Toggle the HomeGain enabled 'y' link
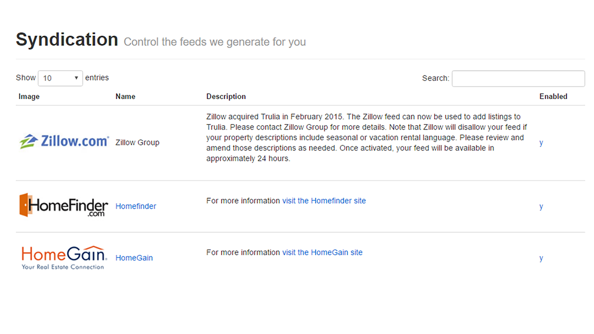 tap(541, 258)
